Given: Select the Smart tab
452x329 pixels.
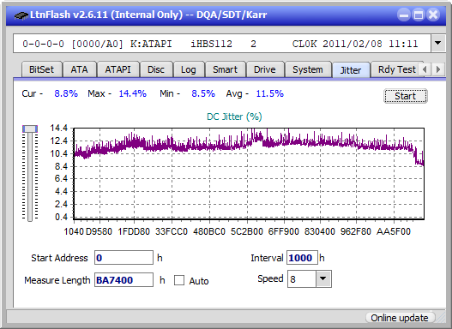Looking at the screenshot, I should pyautogui.click(x=225, y=69).
